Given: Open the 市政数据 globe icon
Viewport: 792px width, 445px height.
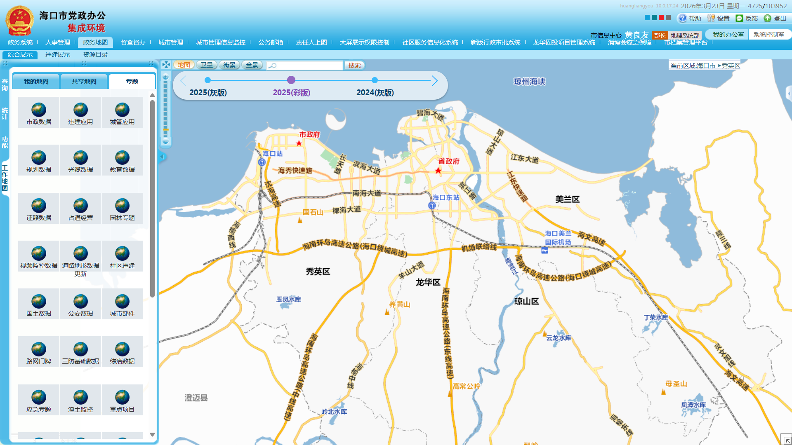Looking at the screenshot, I should (x=39, y=110).
